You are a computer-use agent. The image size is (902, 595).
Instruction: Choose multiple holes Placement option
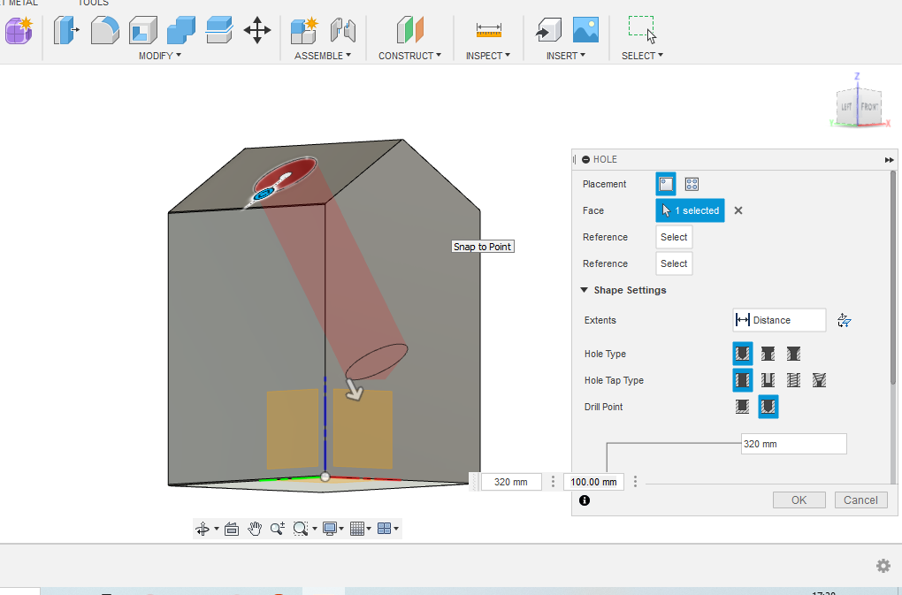692,184
